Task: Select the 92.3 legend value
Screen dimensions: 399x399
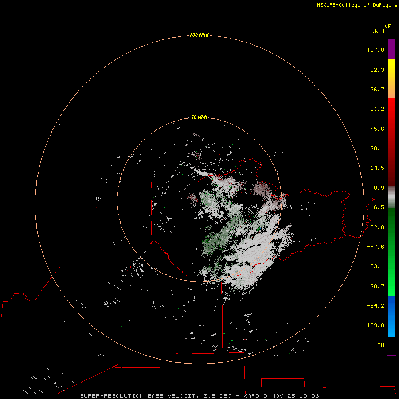Action: pyautogui.click(x=377, y=70)
